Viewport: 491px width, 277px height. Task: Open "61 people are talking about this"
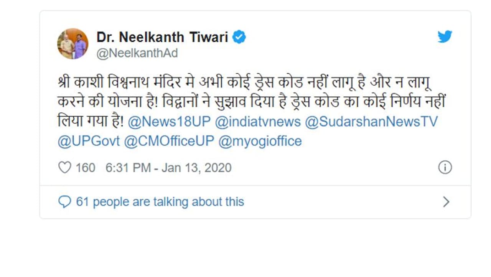[160, 202]
